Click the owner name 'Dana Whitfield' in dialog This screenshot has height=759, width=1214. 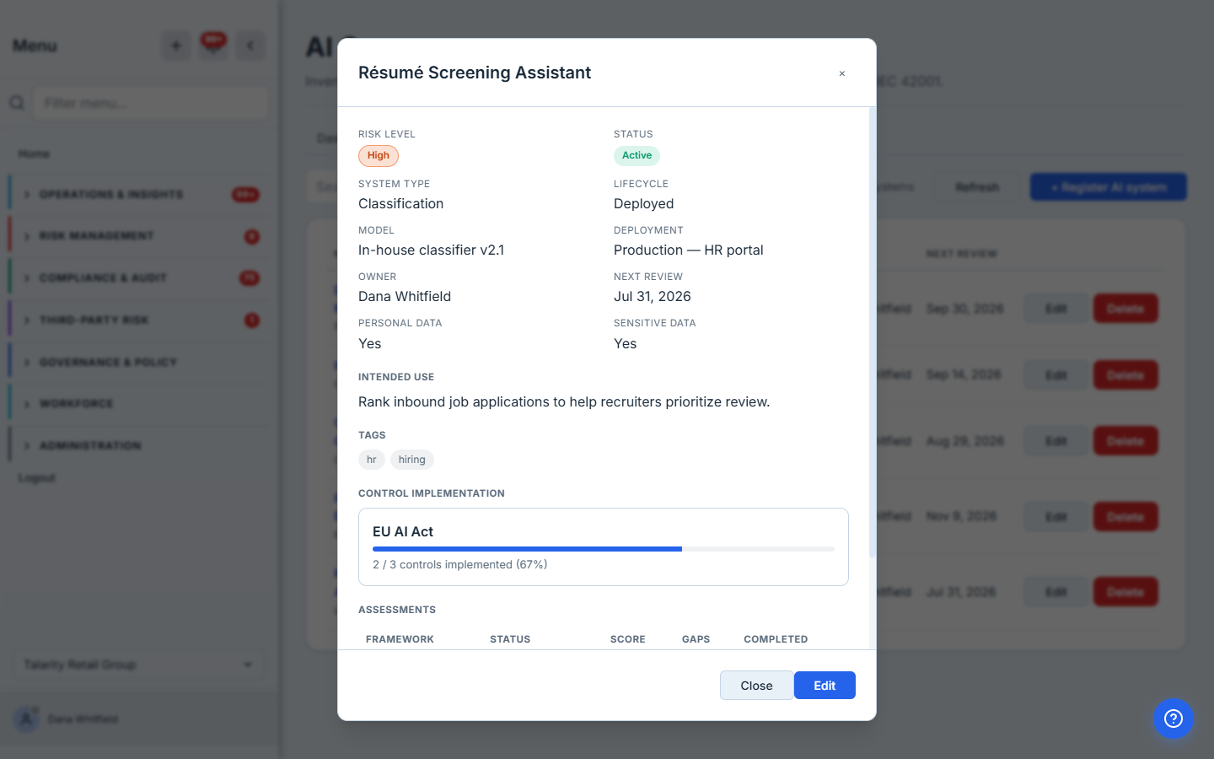tap(405, 296)
